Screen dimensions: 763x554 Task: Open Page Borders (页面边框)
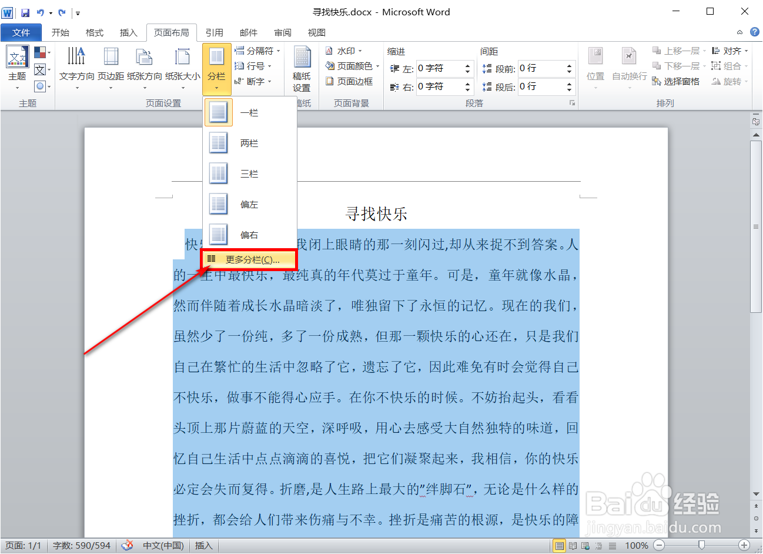pos(353,81)
